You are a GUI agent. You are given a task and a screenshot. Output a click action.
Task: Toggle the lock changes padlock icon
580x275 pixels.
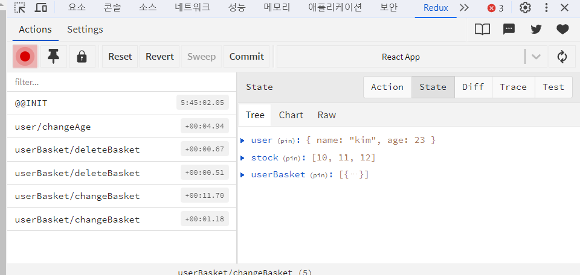pos(82,57)
